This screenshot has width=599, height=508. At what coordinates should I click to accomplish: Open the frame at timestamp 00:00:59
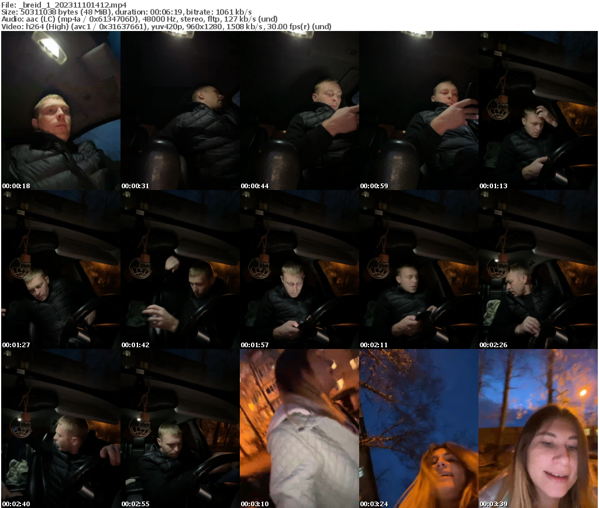tap(419, 111)
